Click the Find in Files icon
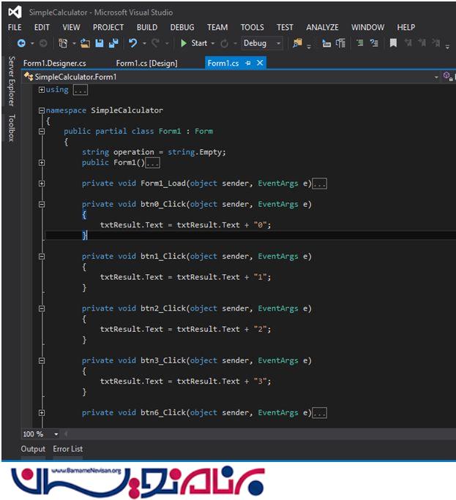This screenshot has height=500, width=456. (x=298, y=43)
